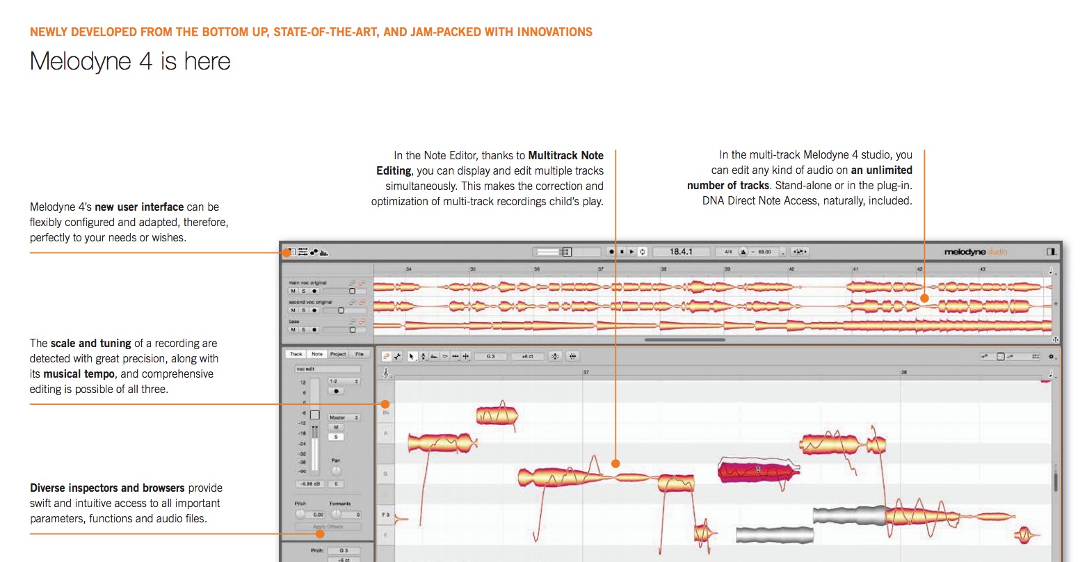The height and width of the screenshot is (562, 1087).
Task: Switch to the Project tab
Action: [x=338, y=354]
